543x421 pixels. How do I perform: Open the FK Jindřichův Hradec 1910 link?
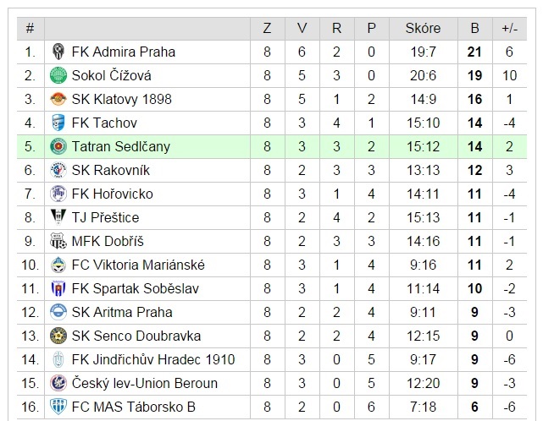click(x=153, y=360)
